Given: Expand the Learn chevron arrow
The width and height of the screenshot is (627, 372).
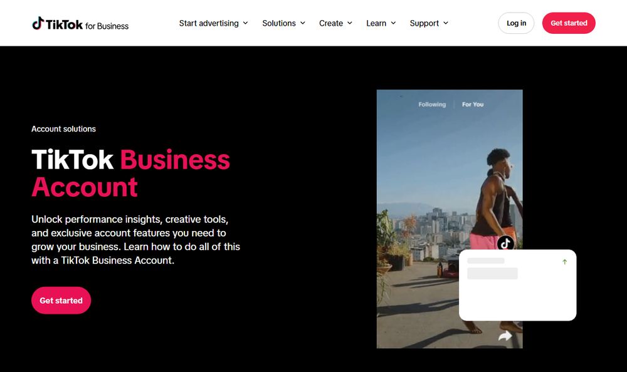Looking at the screenshot, I should tap(394, 23).
